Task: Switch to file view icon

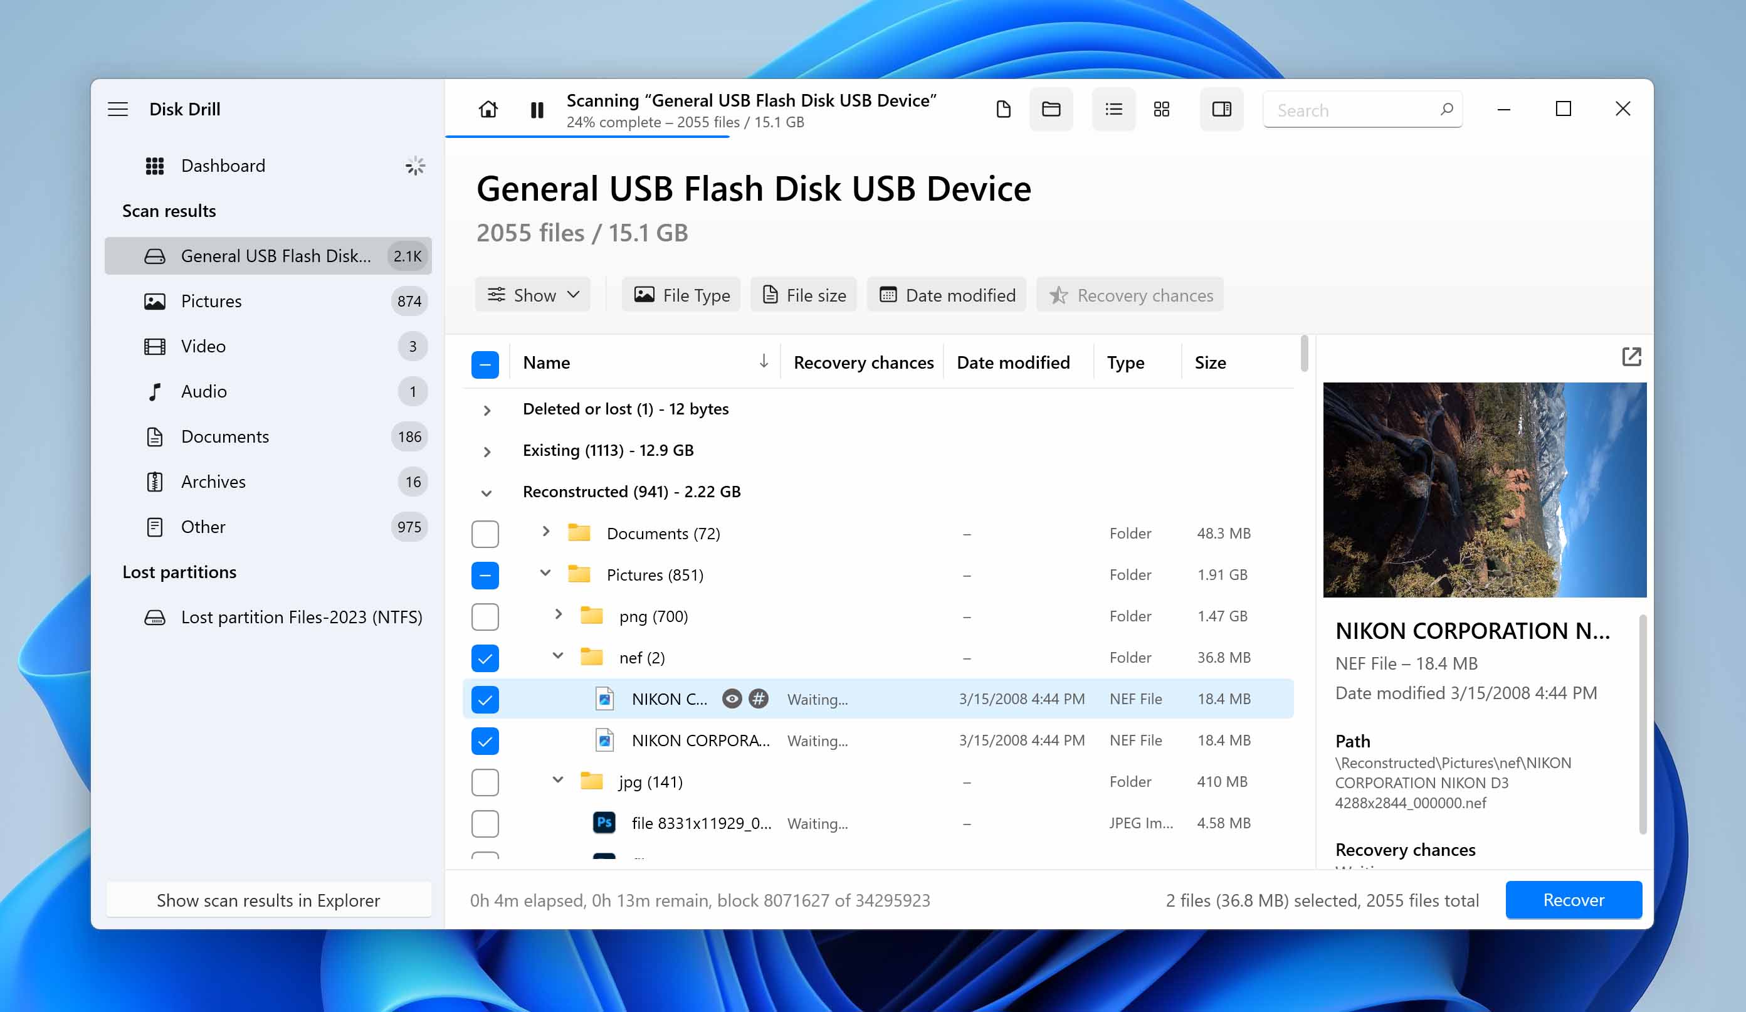Action: [x=1003, y=110]
